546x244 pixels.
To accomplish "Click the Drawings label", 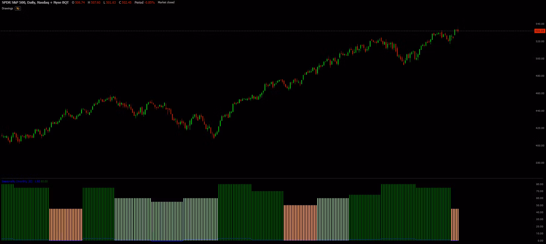I will pos(8,8).
